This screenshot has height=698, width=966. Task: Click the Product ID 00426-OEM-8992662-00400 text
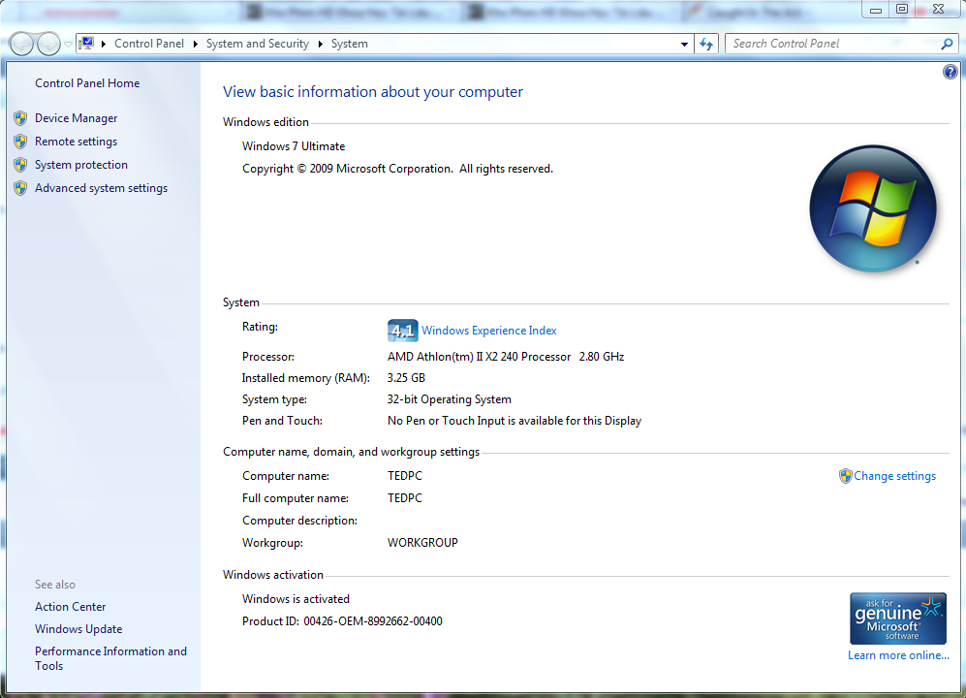343,621
